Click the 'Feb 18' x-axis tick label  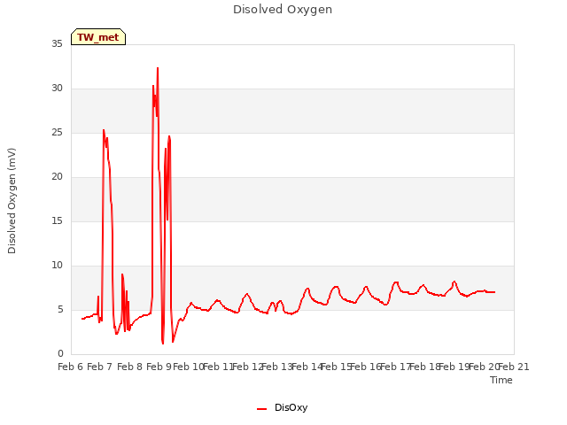(425, 367)
